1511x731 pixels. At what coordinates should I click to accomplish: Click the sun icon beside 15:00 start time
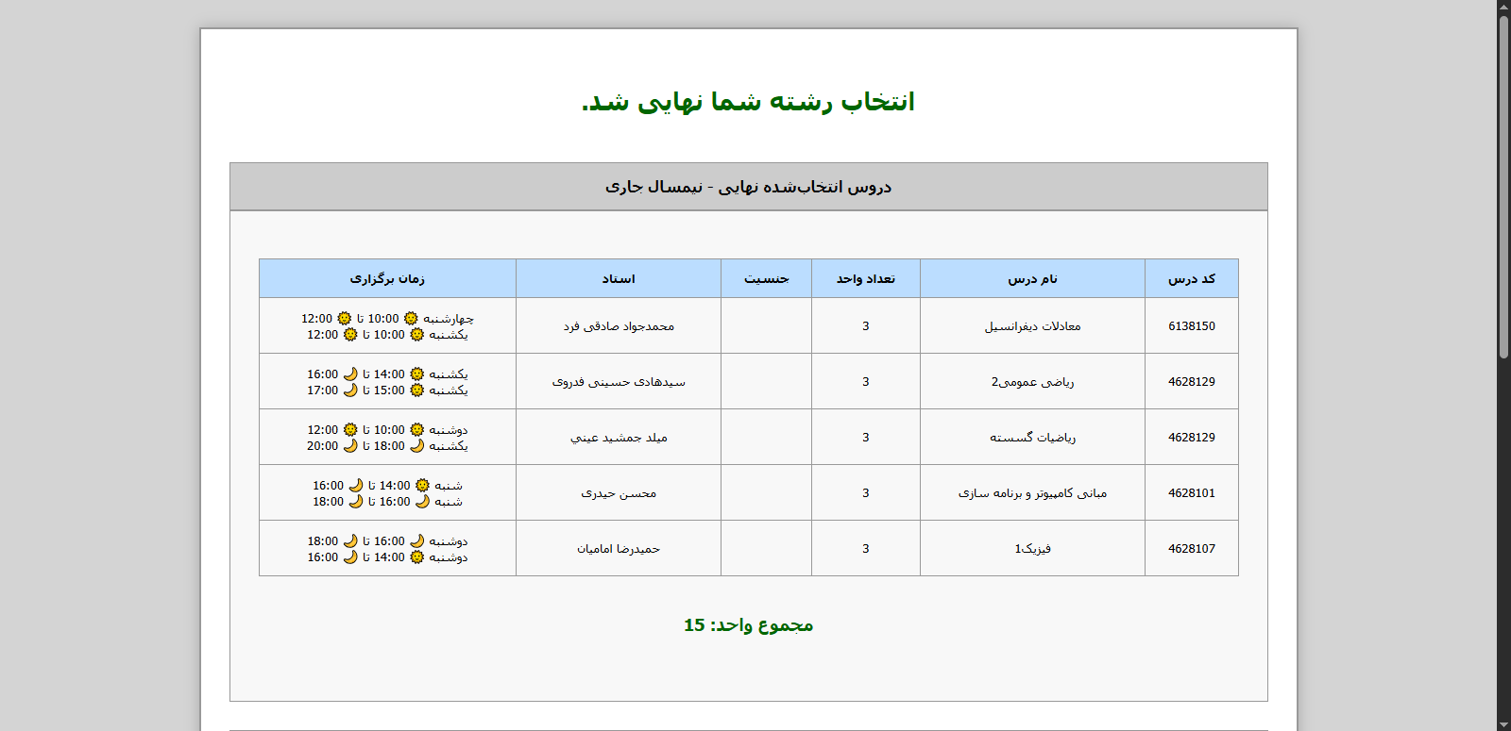pos(416,390)
